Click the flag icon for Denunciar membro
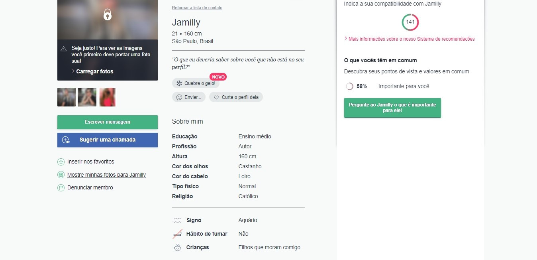537x260 pixels. [x=61, y=187]
